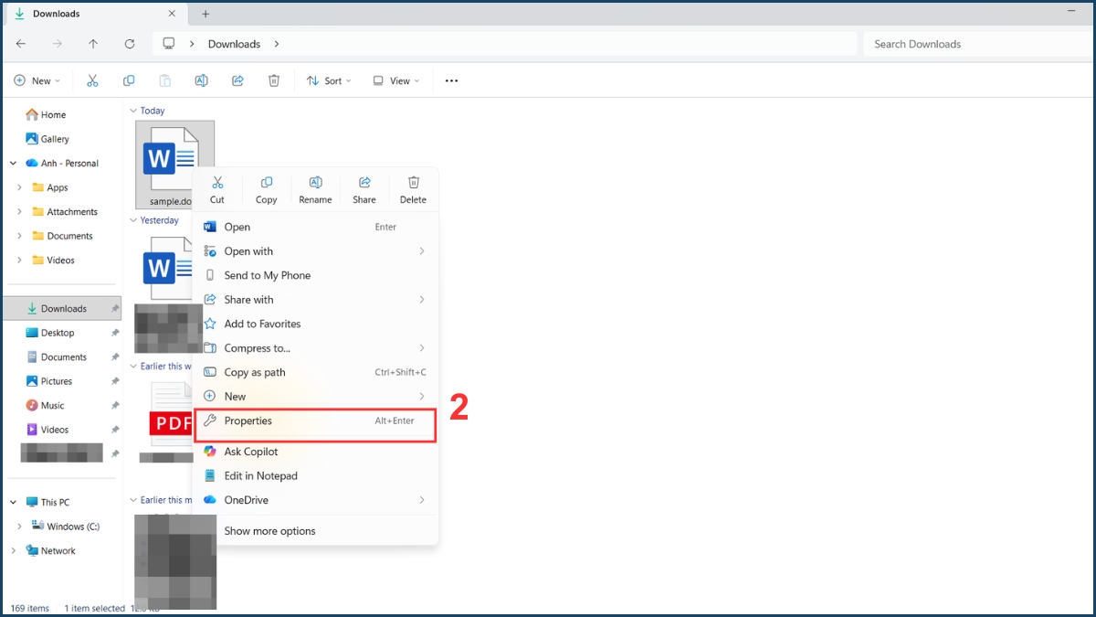Click the Copy icon in the context menu
Image resolution: width=1096 pixels, height=617 pixels.
tap(266, 188)
